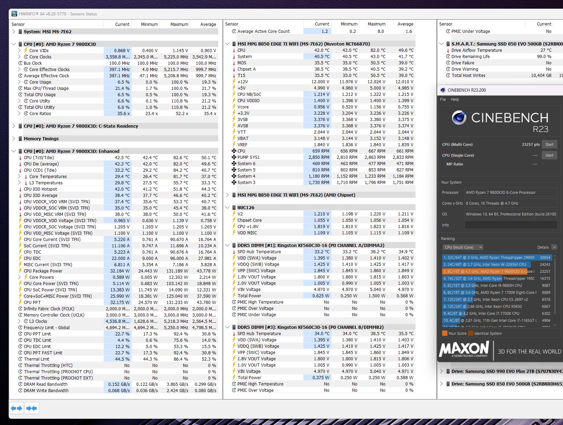Expand the MSI MPG B850 (AMD Chipset) group
Image resolution: width=563 pixels, height=425 pixels.
point(227,195)
